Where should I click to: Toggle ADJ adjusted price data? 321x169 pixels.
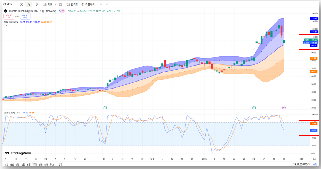point(315,164)
